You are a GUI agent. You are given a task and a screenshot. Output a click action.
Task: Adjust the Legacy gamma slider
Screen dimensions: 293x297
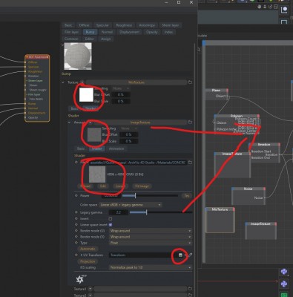point(160,212)
